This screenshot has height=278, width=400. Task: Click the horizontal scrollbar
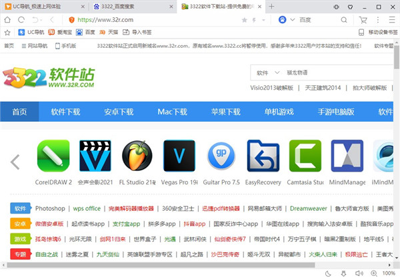(161, 265)
